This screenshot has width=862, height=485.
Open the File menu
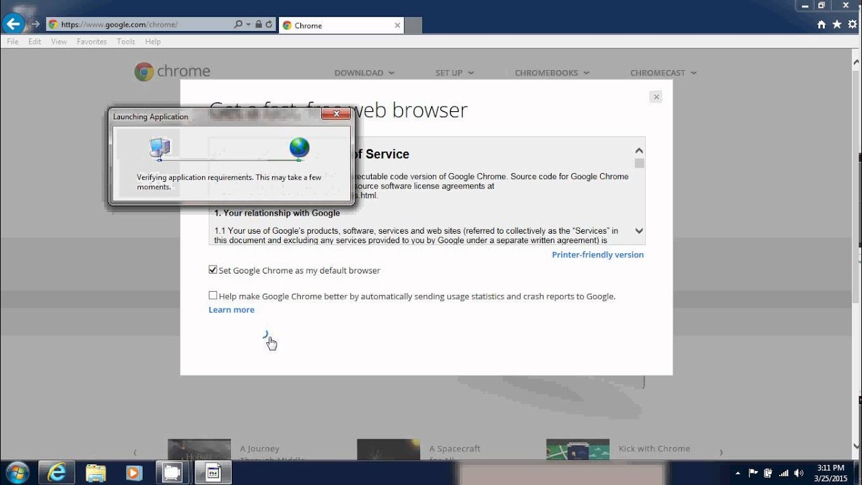pyautogui.click(x=13, y=42)
